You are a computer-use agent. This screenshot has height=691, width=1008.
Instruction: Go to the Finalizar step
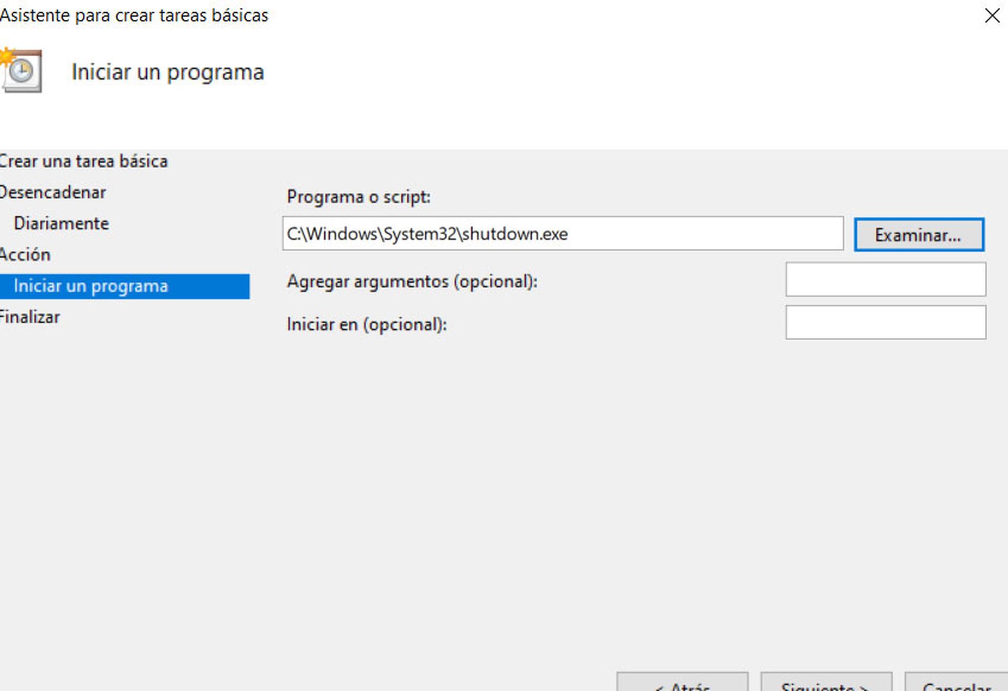coord(30,316)
